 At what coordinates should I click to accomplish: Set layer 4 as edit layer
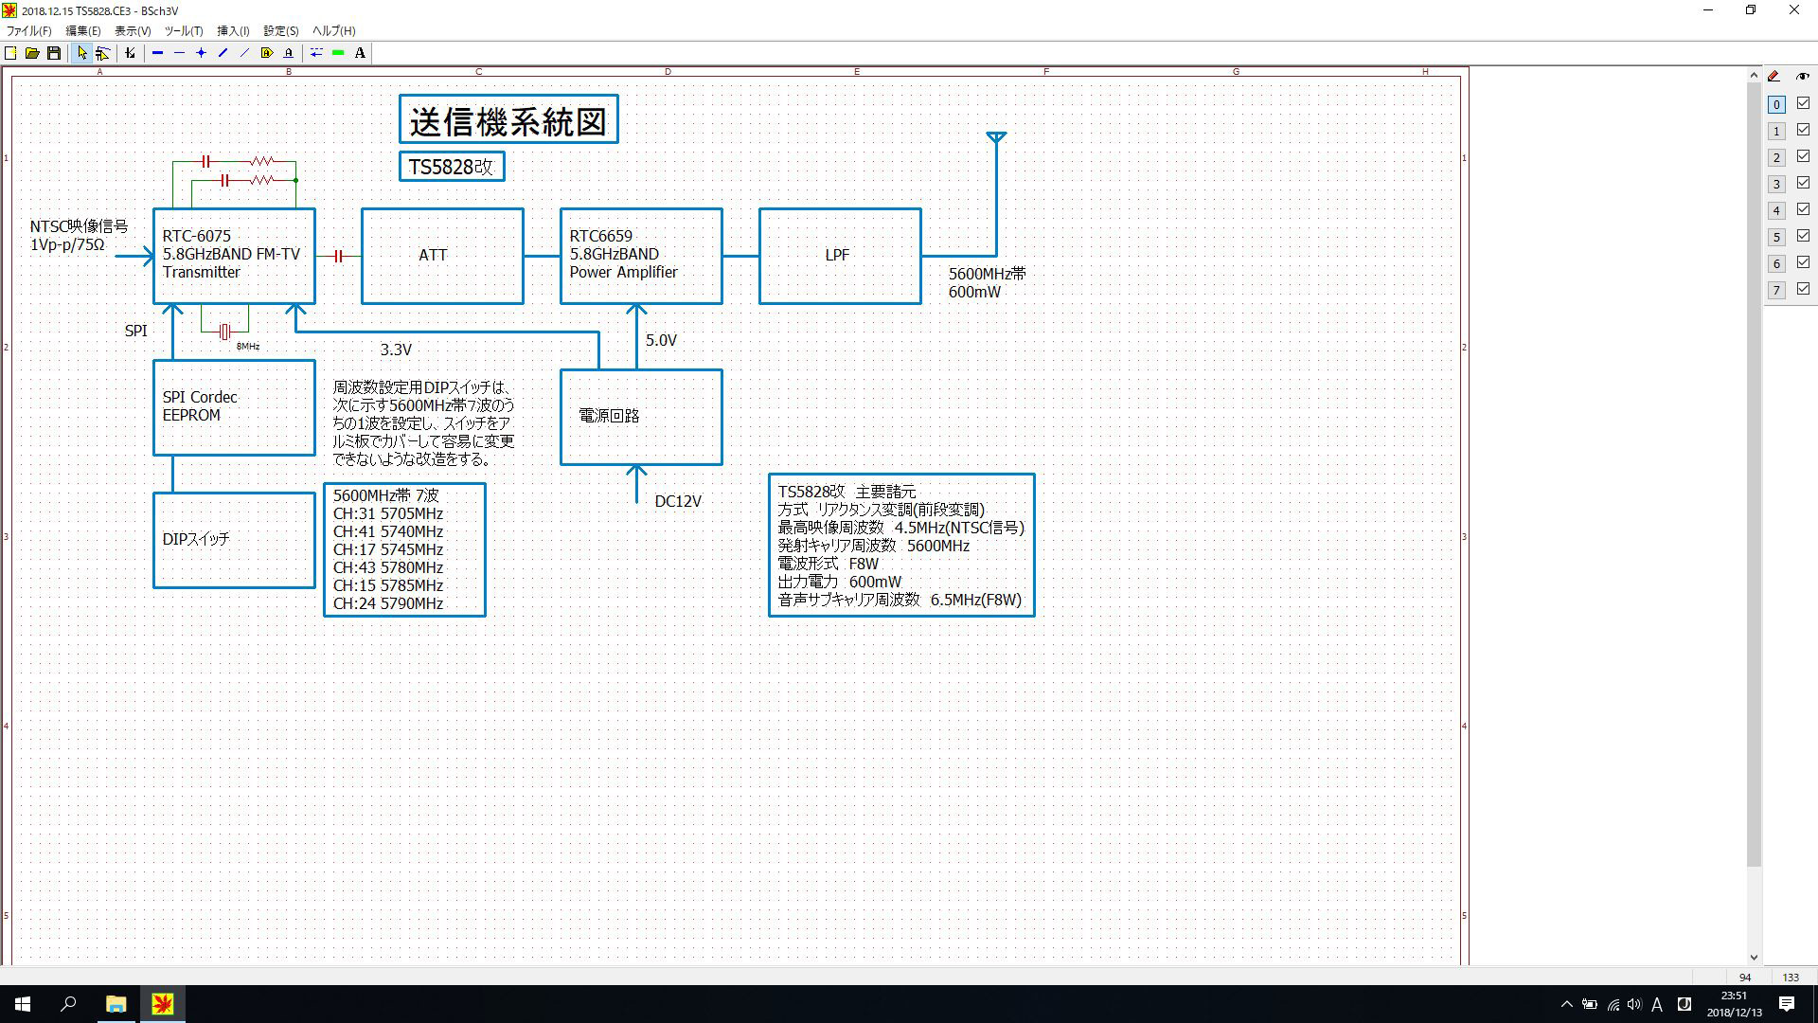[1776, 210]
